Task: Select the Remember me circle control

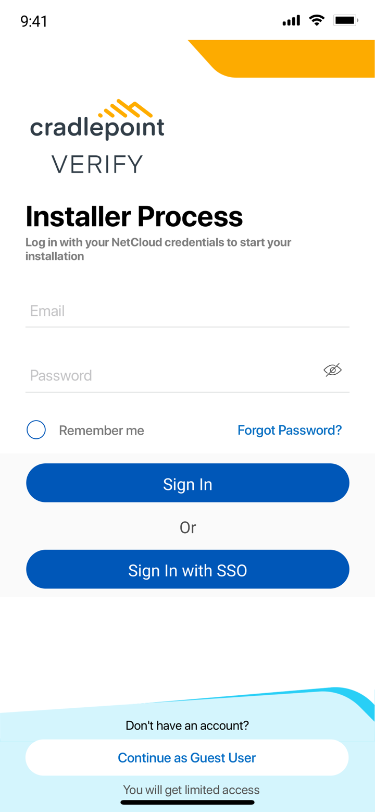Action: pos(36,429)
